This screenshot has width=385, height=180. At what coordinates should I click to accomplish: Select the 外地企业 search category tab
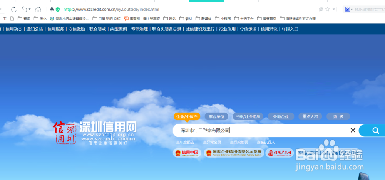point(281,116)
